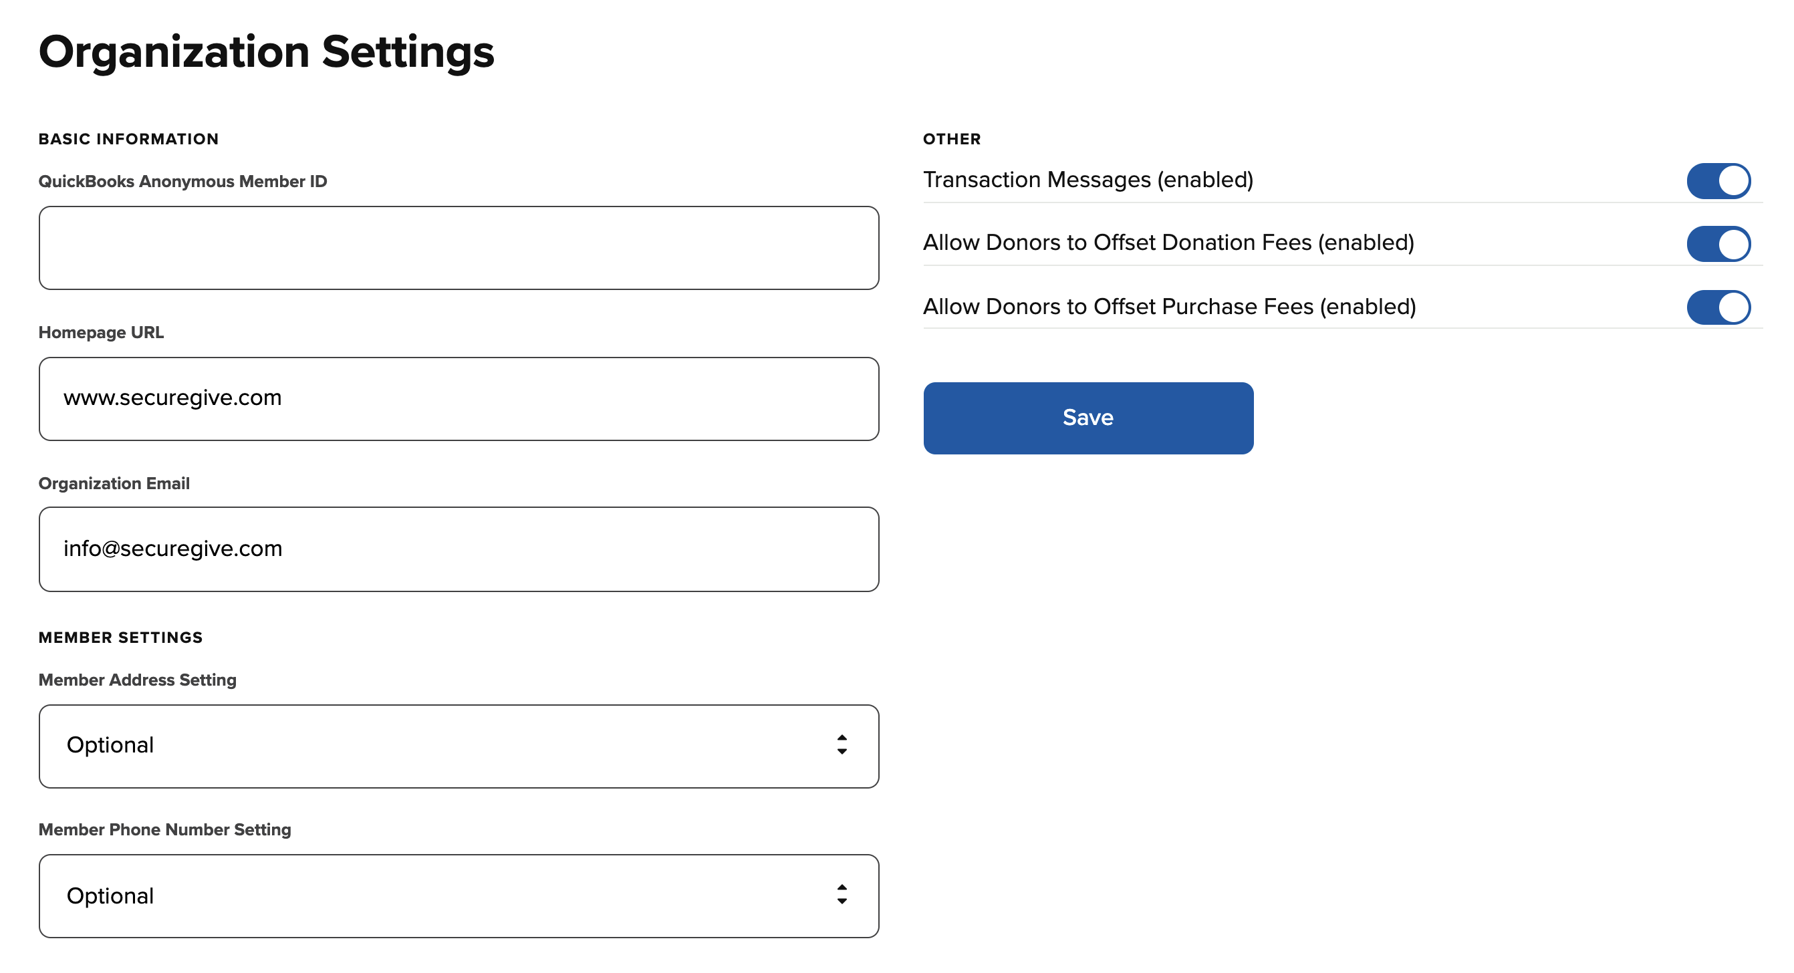This screenshot has width=1794, height=973.
Task: Click into the Homepage URL field
Action: pyautogui.click(x=459, y=398)
